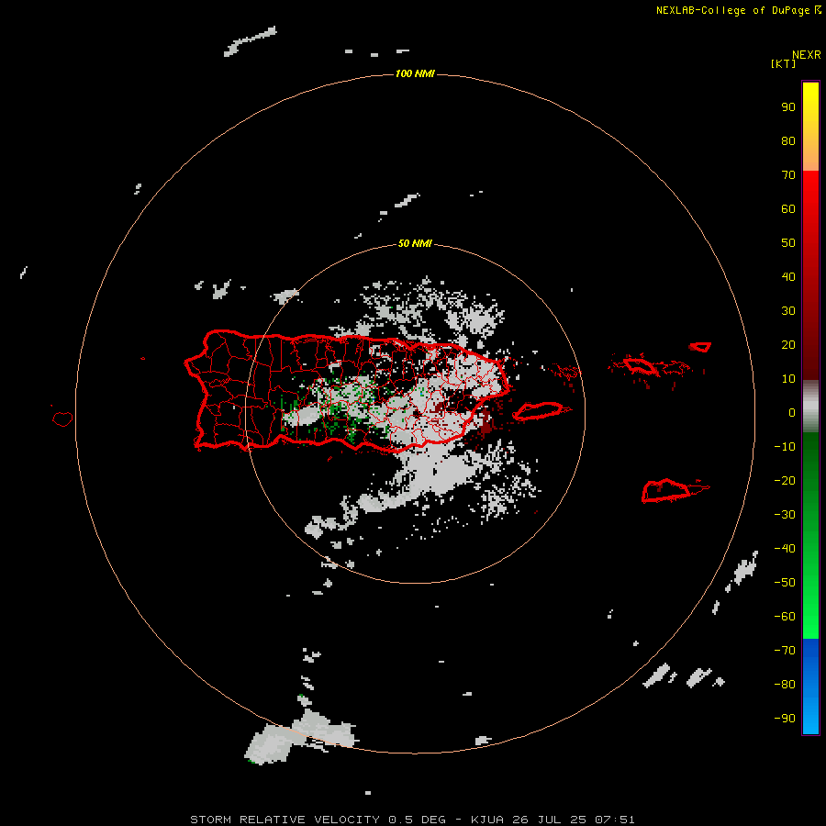Click the -70 value on velocity scale

785,651
